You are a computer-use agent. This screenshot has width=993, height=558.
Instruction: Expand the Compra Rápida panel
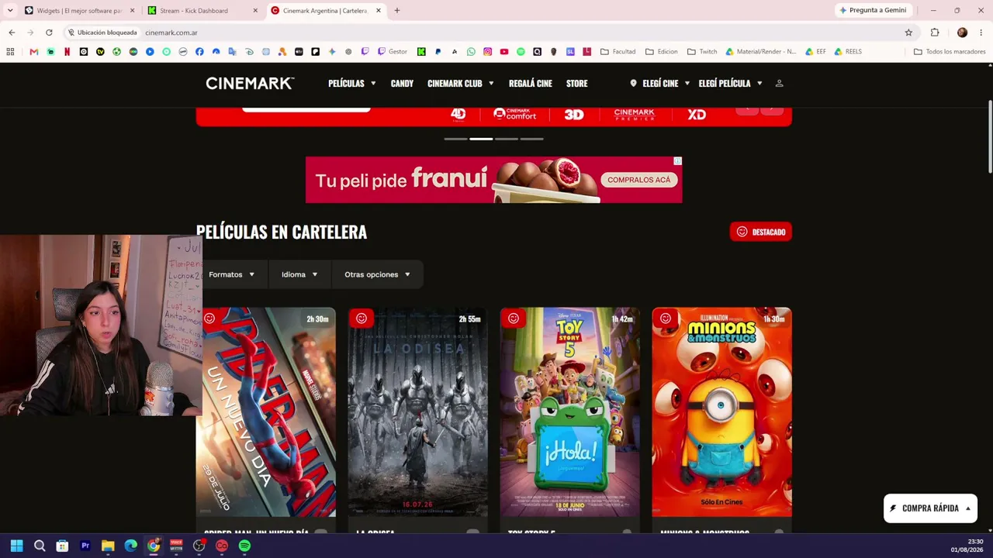click(930, 508)
